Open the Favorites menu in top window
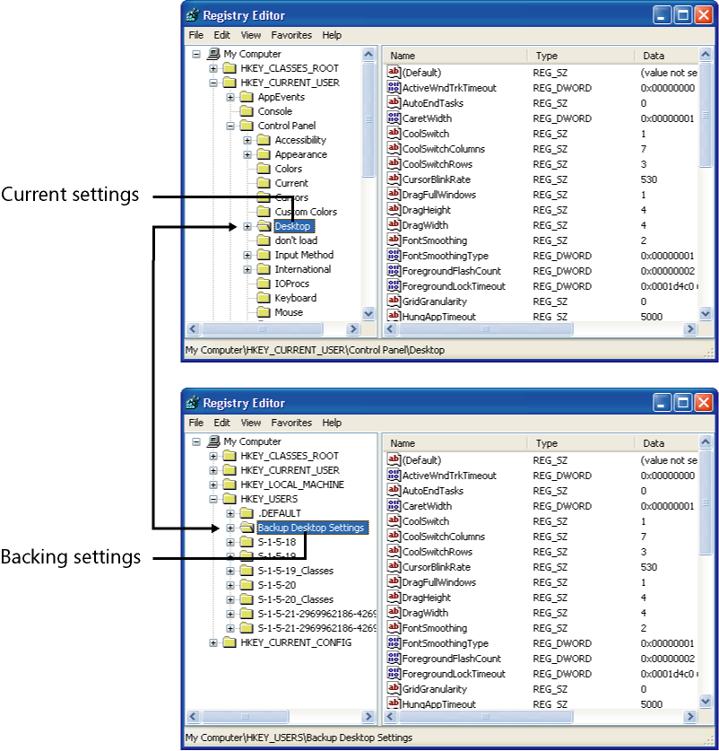The image size is (719, 751). (x=291, y=35)
